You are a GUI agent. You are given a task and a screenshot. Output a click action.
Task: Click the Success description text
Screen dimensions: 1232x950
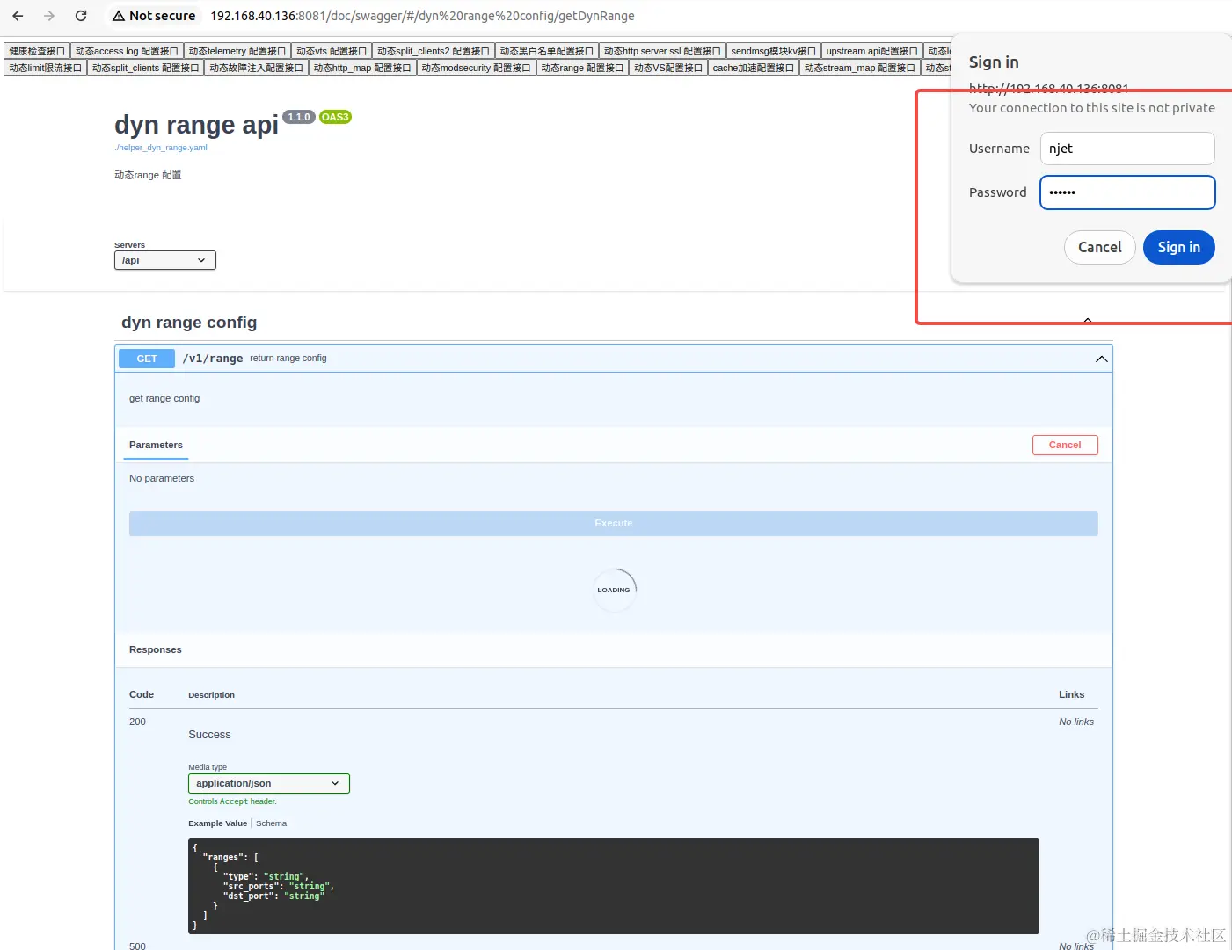tap(209, 735)
